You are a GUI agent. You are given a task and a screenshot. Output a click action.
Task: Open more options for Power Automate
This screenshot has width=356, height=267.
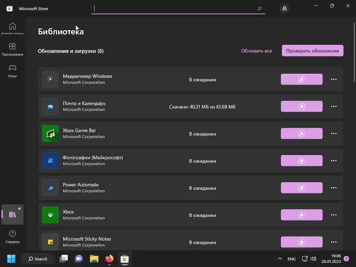pyautogui.click(x=333, y=188)
